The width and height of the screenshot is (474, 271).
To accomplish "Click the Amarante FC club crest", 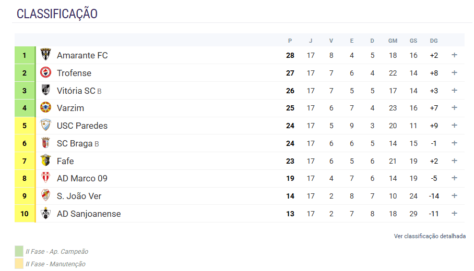I will click(46, 55).
